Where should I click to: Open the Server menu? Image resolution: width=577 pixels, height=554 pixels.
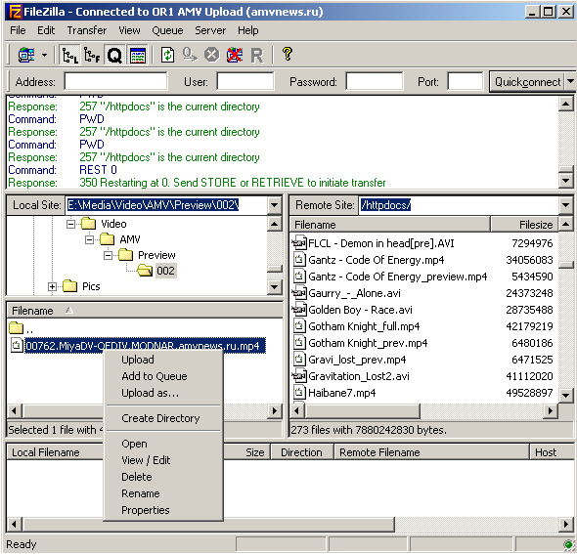210,30
